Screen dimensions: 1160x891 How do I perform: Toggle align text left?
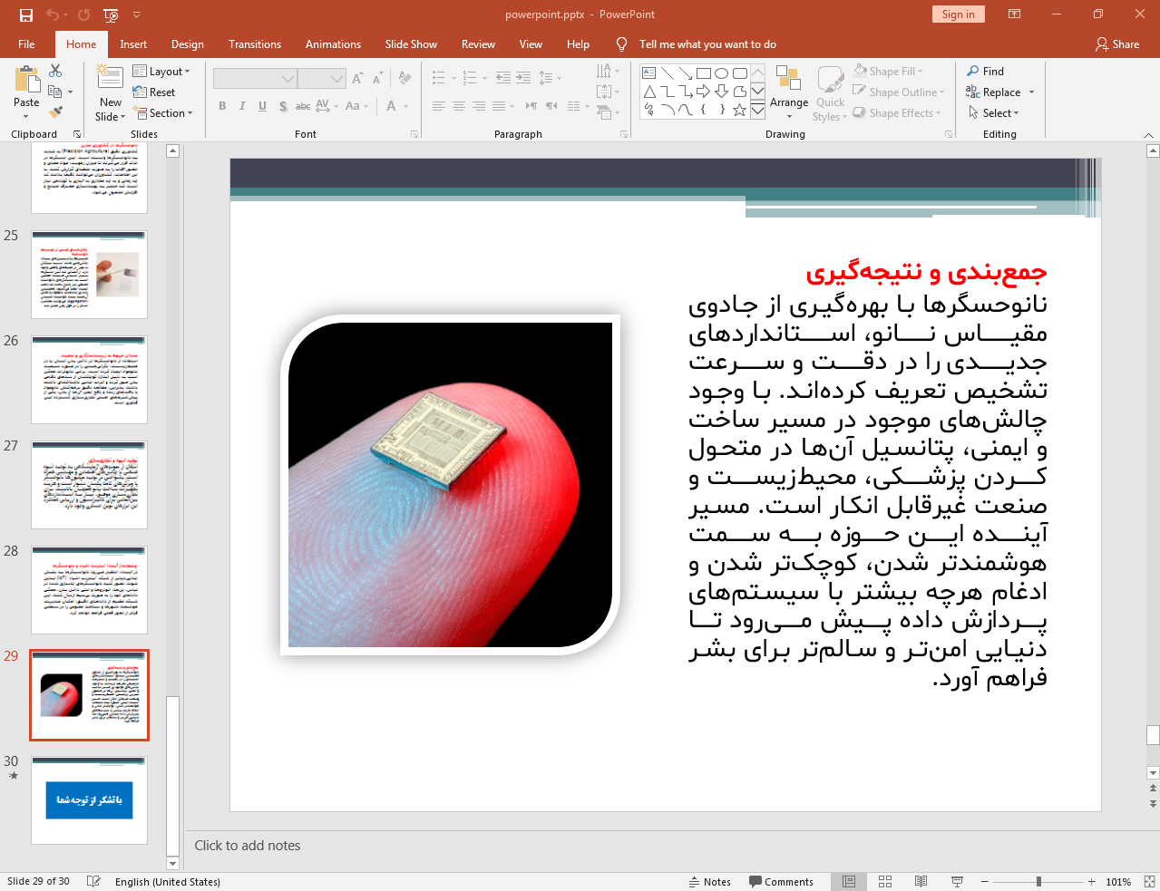(439, 106)
